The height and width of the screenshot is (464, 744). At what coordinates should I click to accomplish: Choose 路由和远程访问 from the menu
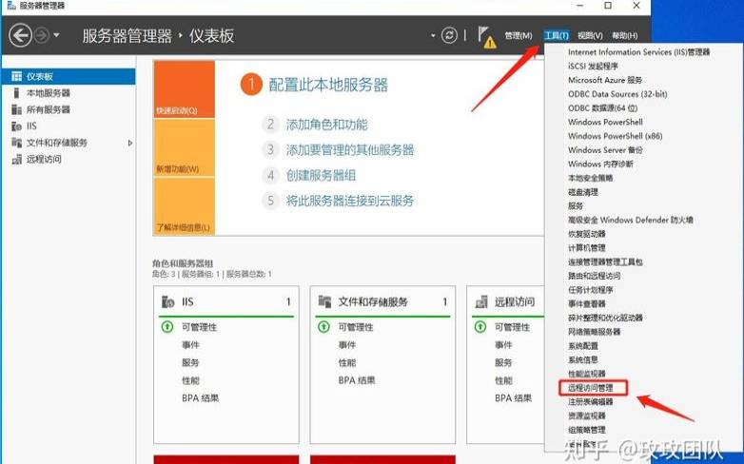pos(594,276)
